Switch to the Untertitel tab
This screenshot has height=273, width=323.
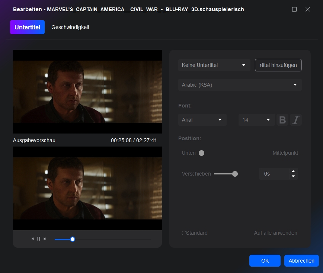(27, 27)
